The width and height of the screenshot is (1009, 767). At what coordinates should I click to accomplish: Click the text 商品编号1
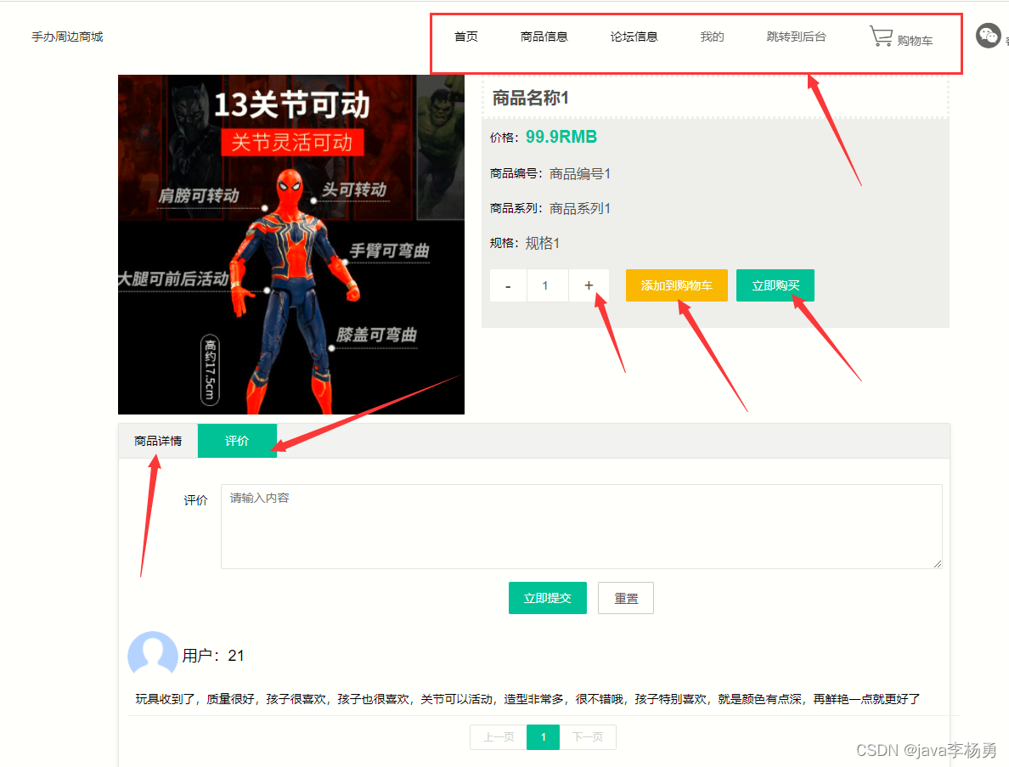coord(580,174)
